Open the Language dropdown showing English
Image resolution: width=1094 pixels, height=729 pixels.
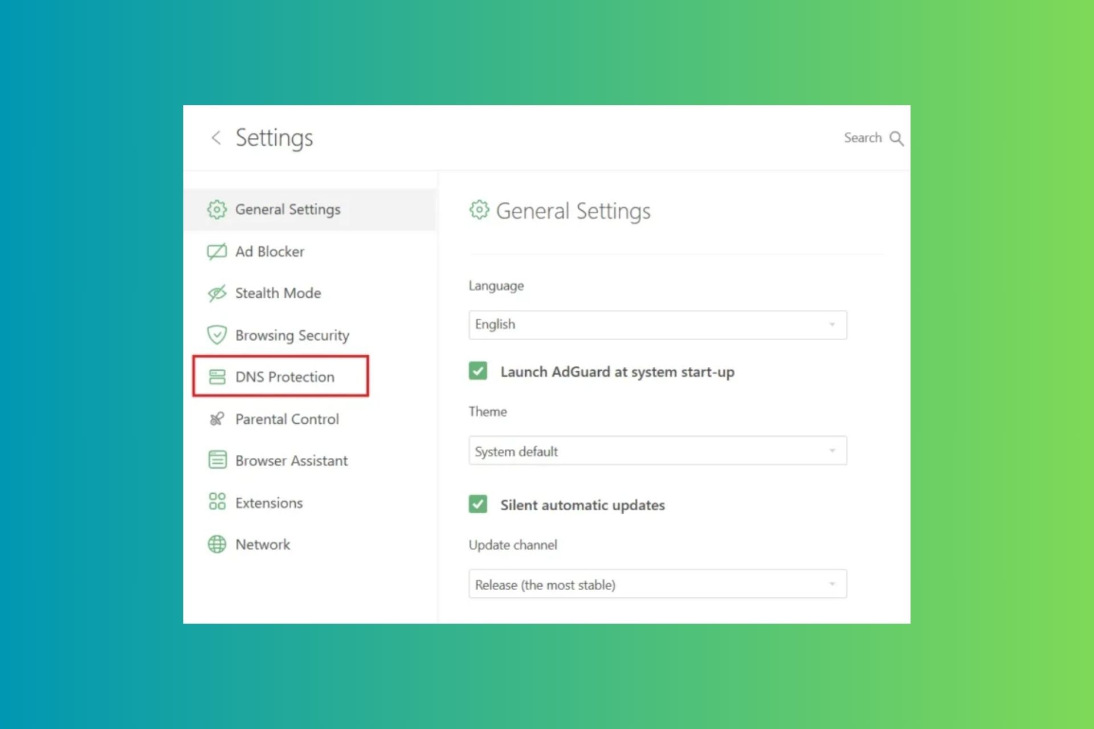pos(657,325)
